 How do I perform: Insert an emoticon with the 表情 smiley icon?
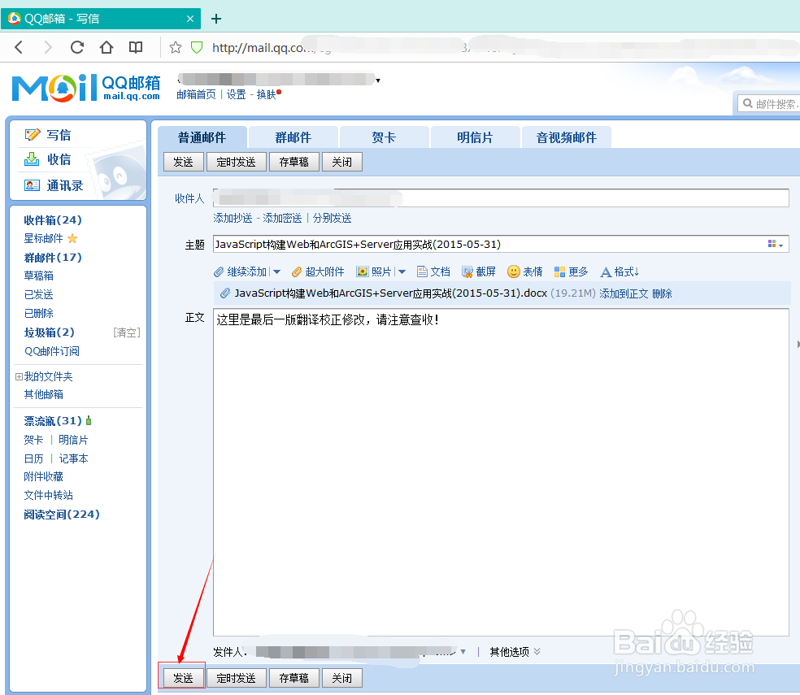(x=513, y=271)
